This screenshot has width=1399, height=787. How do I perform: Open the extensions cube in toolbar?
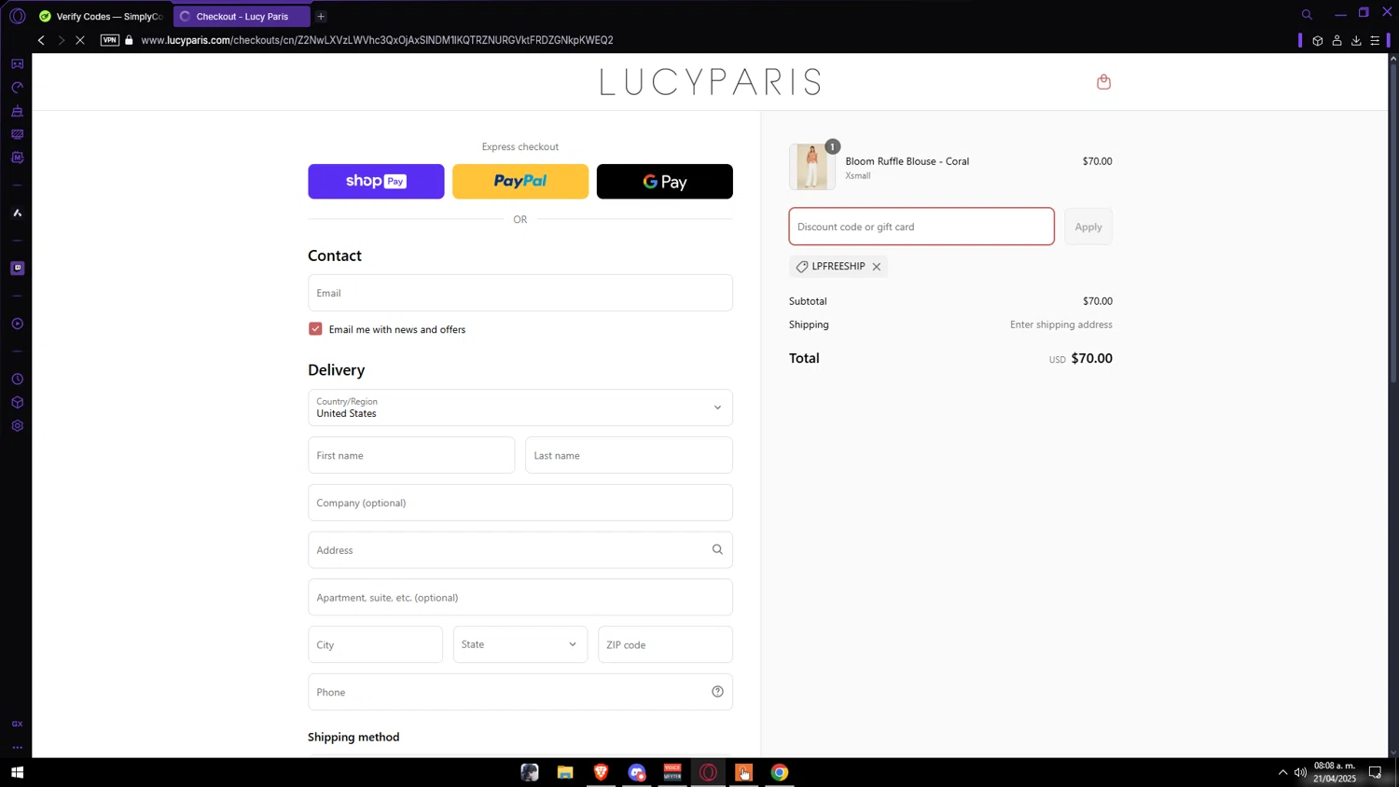coord(1317,40)
